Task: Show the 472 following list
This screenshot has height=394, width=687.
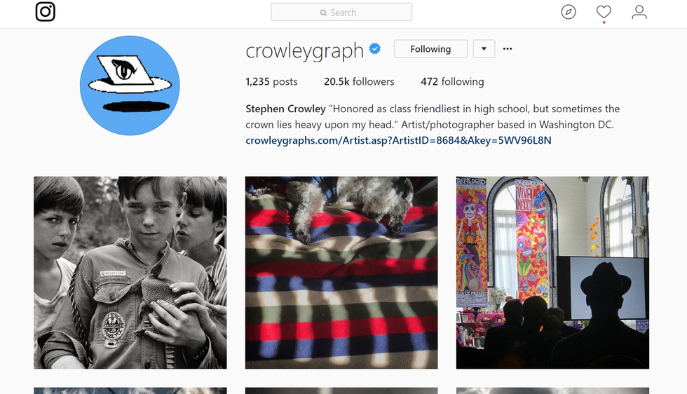Action: click(x=452, y=81)
